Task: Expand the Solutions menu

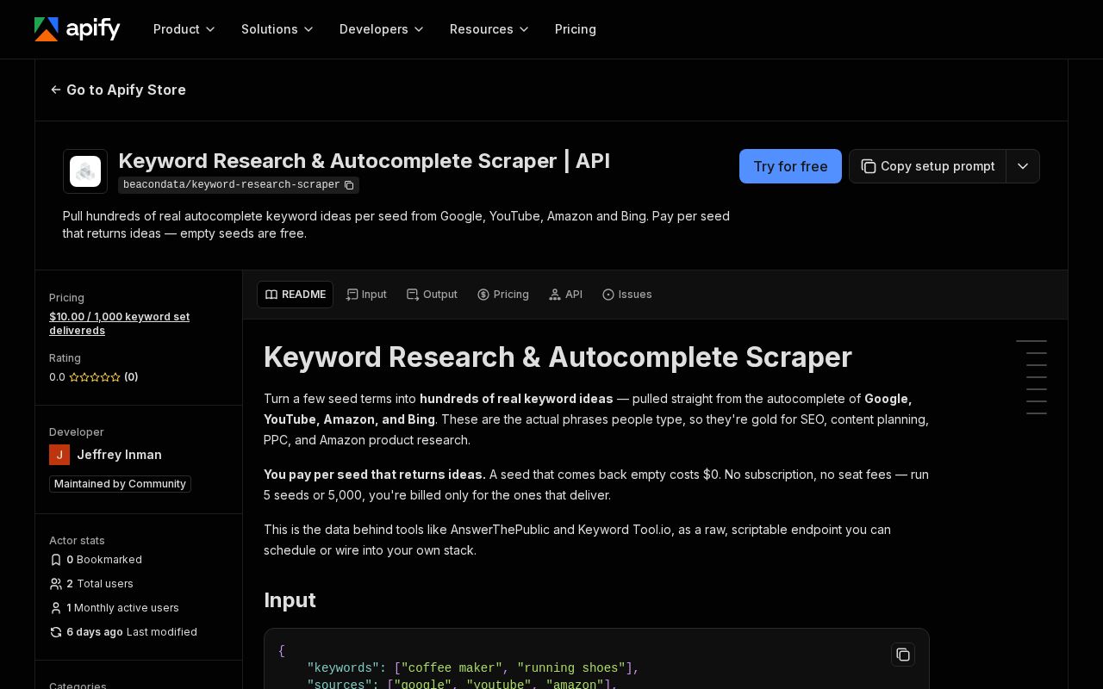Action: pos(277,29)
